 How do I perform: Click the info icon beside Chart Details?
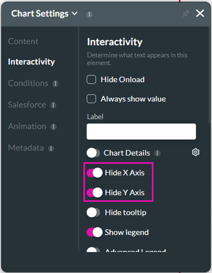157,153
